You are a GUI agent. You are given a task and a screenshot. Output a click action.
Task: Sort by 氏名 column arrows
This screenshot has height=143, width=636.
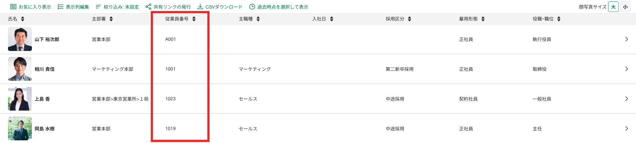pos(23,19)
